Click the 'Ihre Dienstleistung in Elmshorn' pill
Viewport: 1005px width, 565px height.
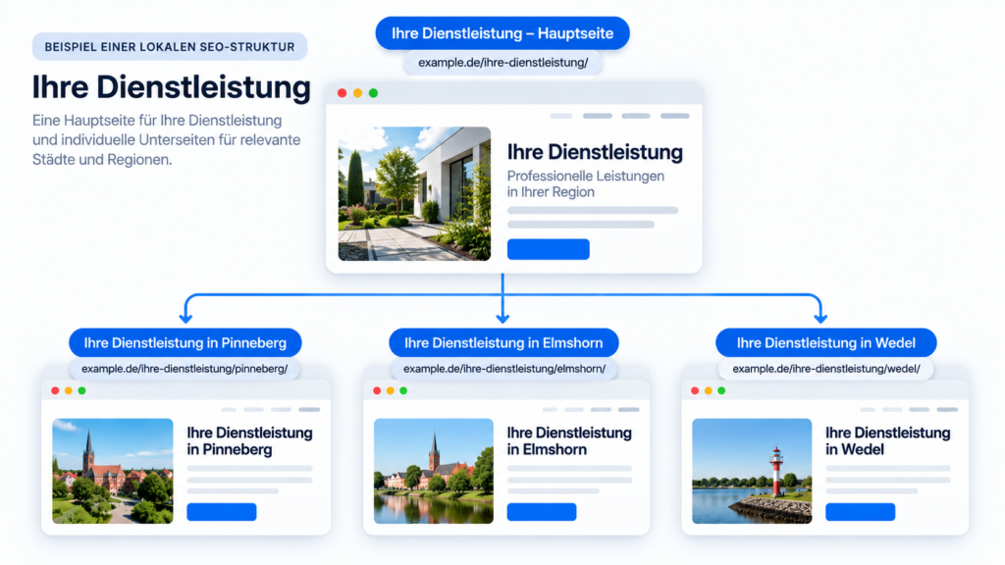503,342
